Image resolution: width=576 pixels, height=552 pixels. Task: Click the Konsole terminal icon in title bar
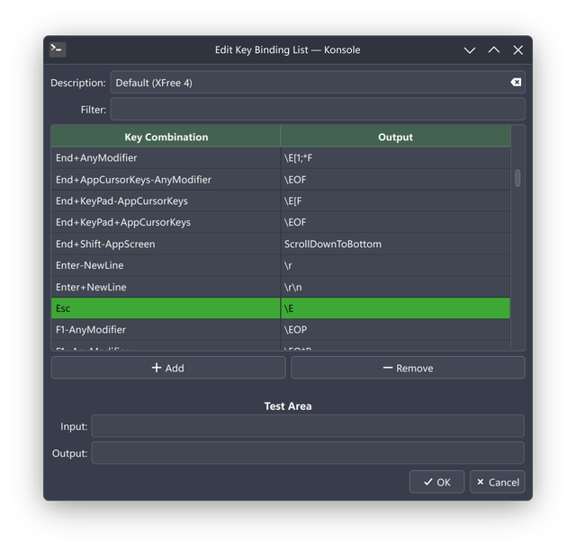[58, 49]
